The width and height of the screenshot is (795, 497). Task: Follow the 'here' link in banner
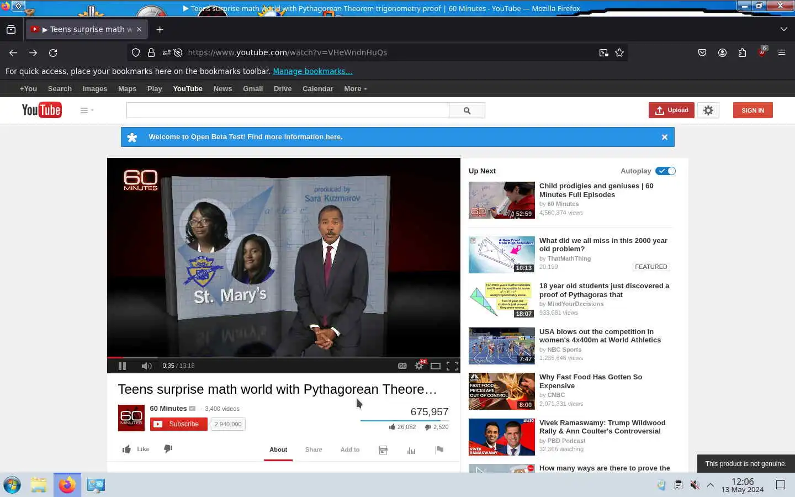point(333,137)
